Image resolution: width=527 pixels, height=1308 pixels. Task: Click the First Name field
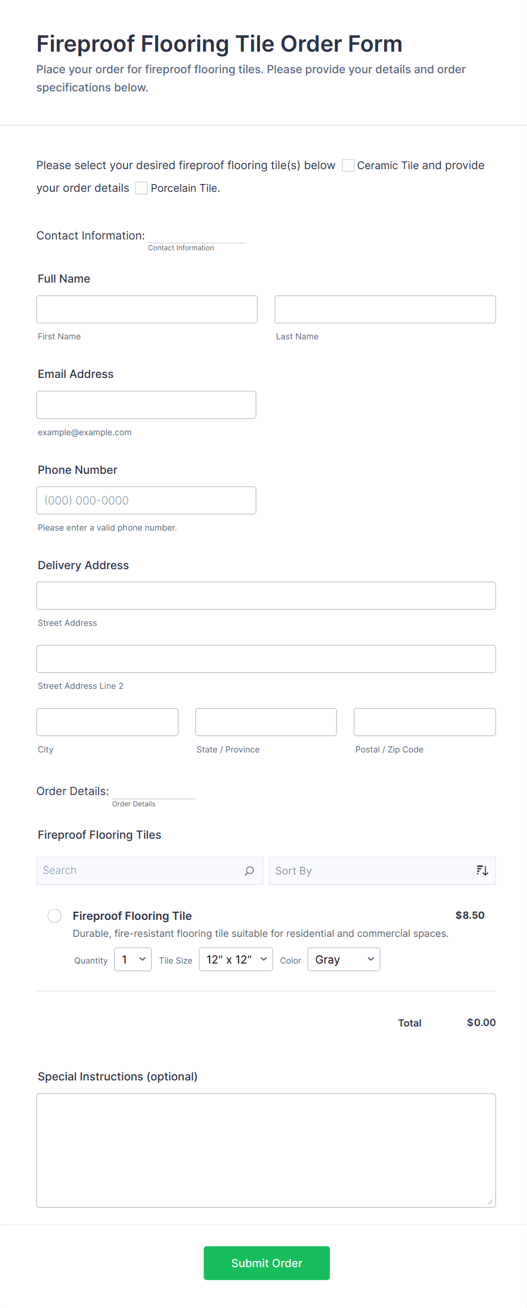pyautogui.click(x=147, y=309)
